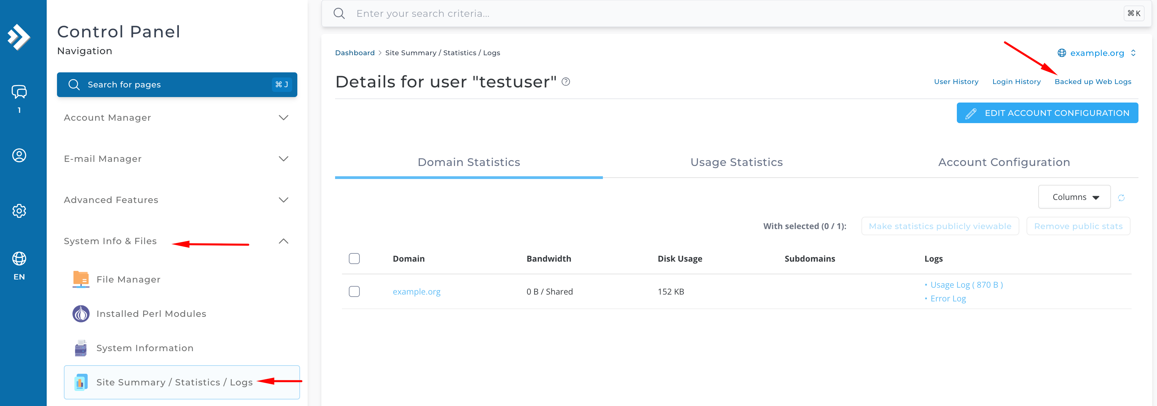Open the Columns dropdown
The image size is (1157, 406).
pyautogui.click(x=1074, y=198)
